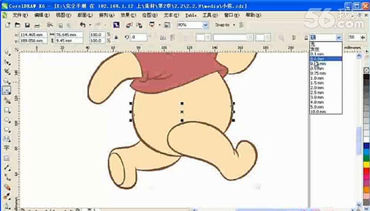Screen dimensions: 370x211
Task: Open the 排列 menu
Action: point(107,15)
